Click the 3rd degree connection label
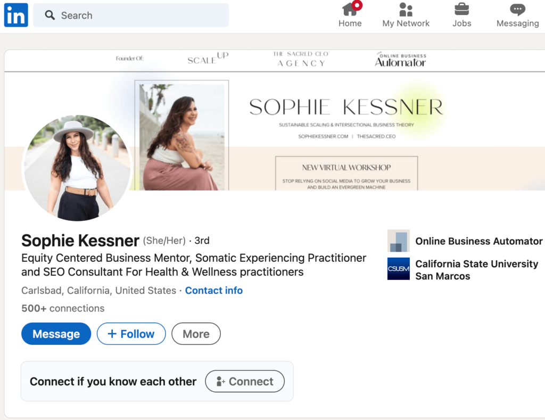Viewport: 545px width, 420px height. (x=202, y=241)
